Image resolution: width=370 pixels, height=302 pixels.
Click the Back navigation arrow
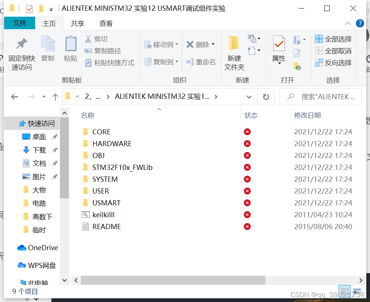[15, 97]
